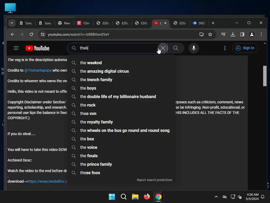Open the media control icon in Chrome toolbar
Screen dimensions: 270x203
click(223, 34)
